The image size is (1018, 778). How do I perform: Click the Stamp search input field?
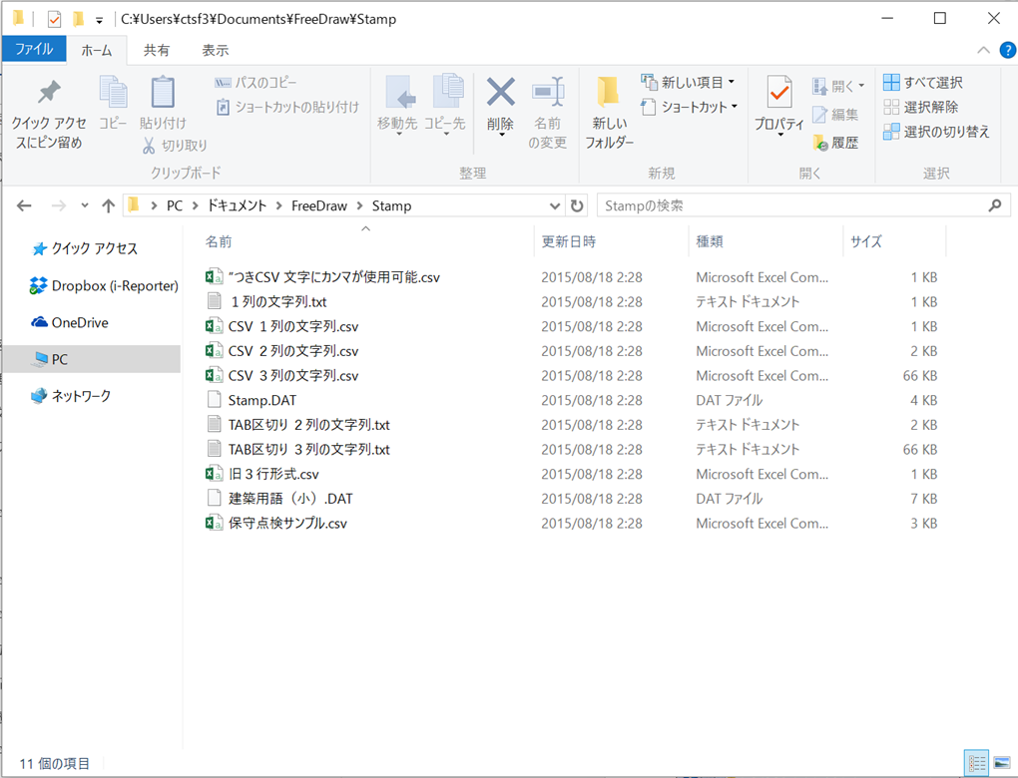(x=788, y=205)
